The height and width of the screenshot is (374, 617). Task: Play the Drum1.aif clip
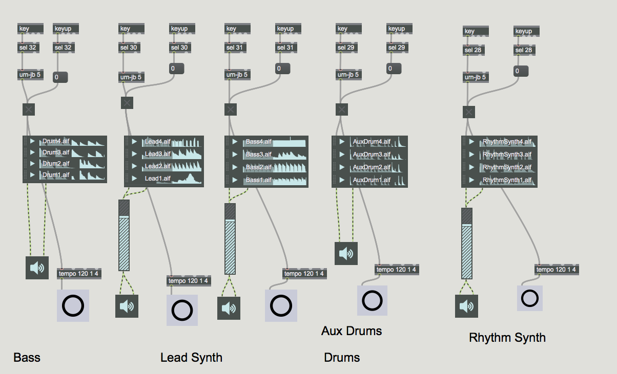tap(32, 175)
